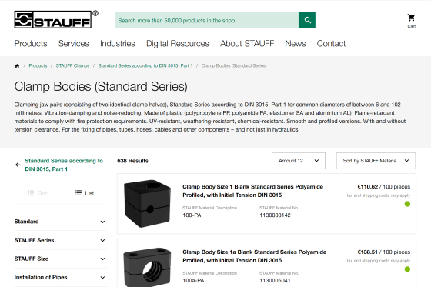
Task: Focus the product search field
Action: click(x=207, y=20)
